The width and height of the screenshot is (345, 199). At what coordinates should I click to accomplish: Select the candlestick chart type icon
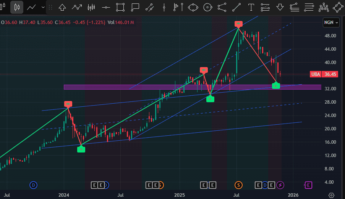click(x=16, y=7)
